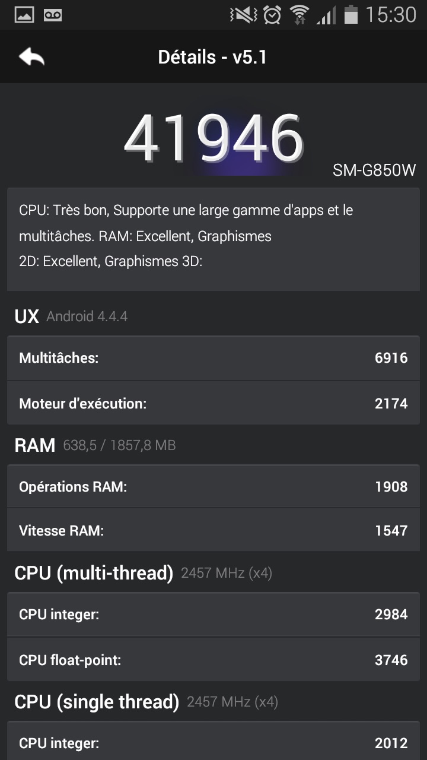
Task: Select CPU float-point row showing 3746
Action: [213, 660]
